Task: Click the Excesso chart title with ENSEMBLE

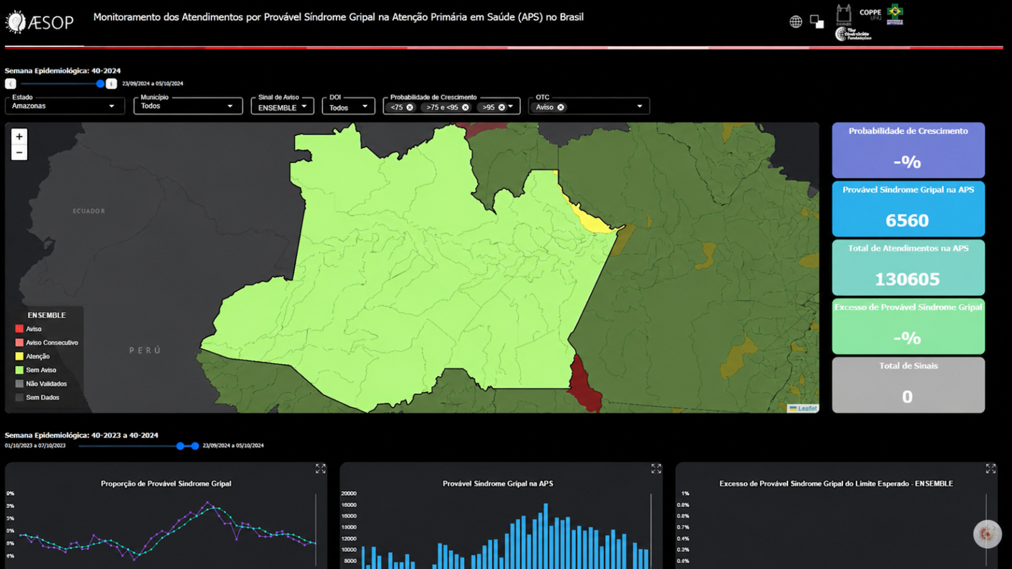Action: point(836,484)
